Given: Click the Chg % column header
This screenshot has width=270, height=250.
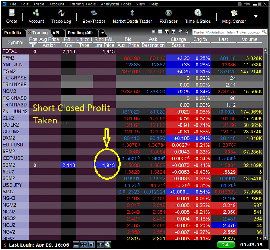Looking at the screenshot, I should click(200, 39).
